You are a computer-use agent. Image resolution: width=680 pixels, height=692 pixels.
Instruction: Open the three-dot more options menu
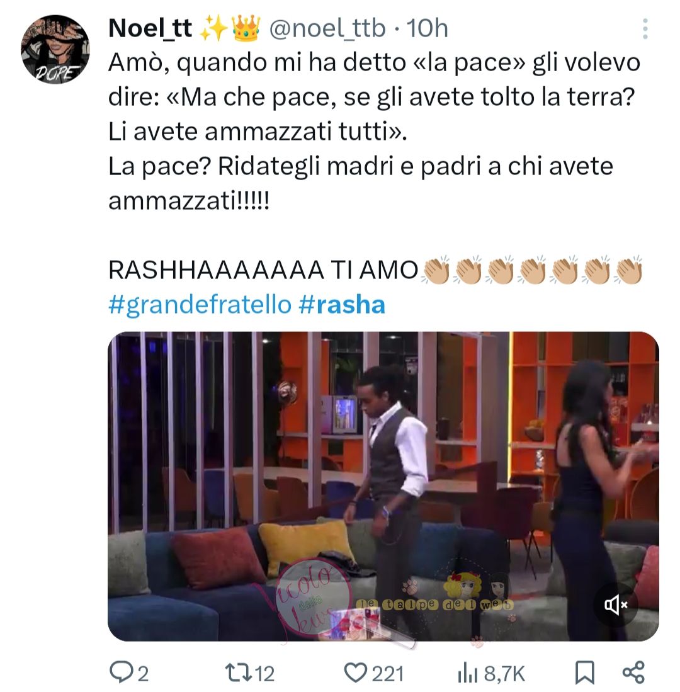pyautogui.click(x=645, y=29)
